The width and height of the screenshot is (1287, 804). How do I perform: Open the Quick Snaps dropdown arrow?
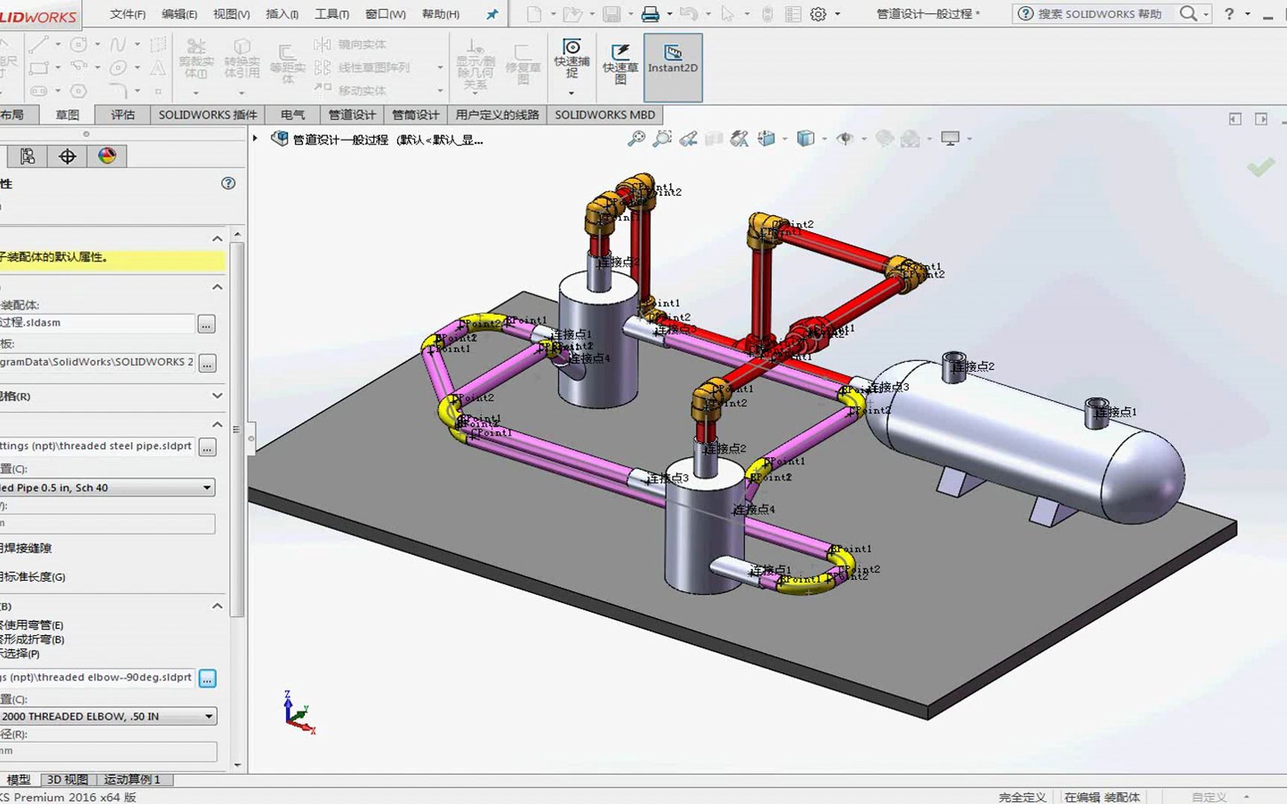pyautogui.click(x=571, y=93)
